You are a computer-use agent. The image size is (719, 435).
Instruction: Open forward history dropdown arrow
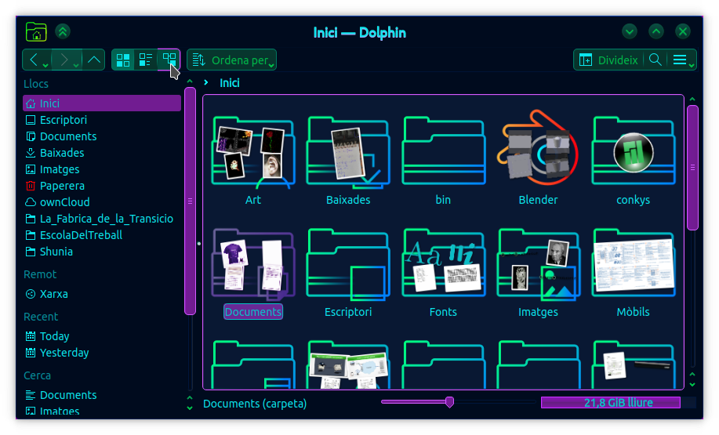pos(75,65)
